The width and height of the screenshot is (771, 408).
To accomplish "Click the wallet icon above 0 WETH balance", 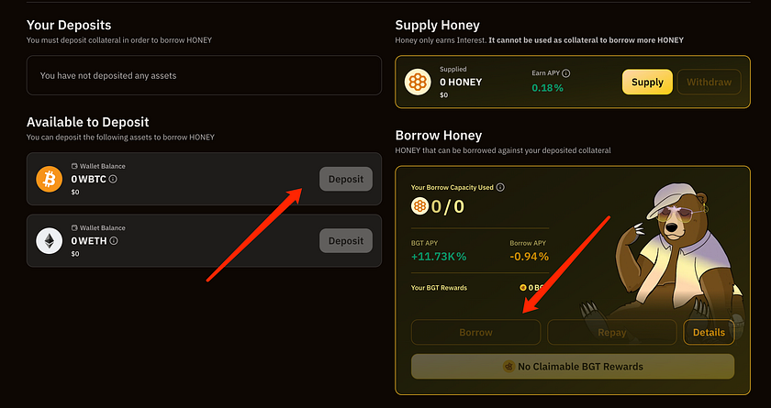I will point(74,228).
